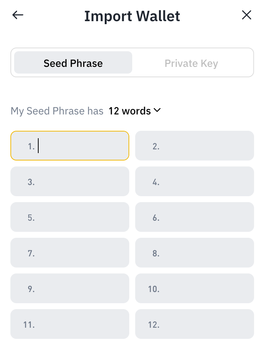Switch to the Private Key tab
The image size is (260, 350).
pos(191,64)
